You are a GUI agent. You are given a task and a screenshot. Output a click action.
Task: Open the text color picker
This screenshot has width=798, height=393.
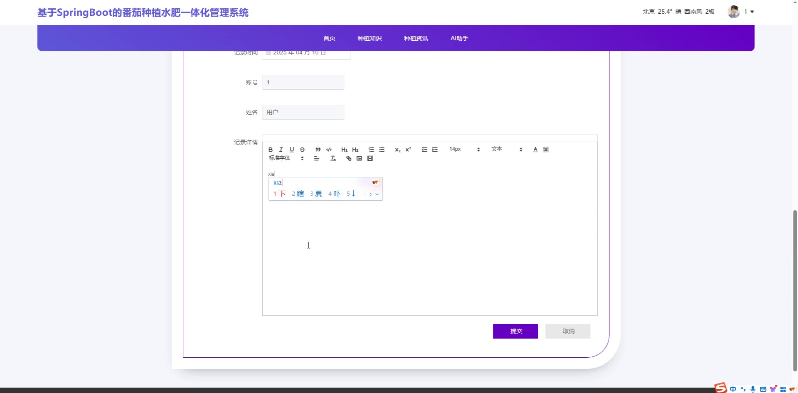click(535, 150)
